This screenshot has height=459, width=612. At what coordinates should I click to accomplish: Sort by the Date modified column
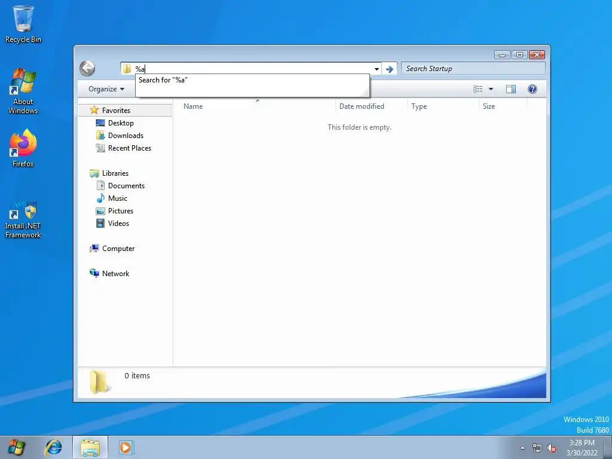371,106
